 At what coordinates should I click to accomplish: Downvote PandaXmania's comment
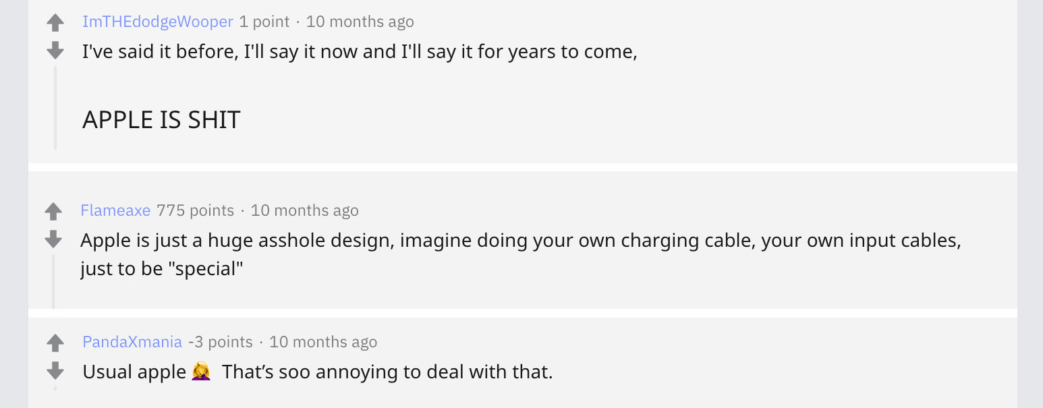click(55, 370)
